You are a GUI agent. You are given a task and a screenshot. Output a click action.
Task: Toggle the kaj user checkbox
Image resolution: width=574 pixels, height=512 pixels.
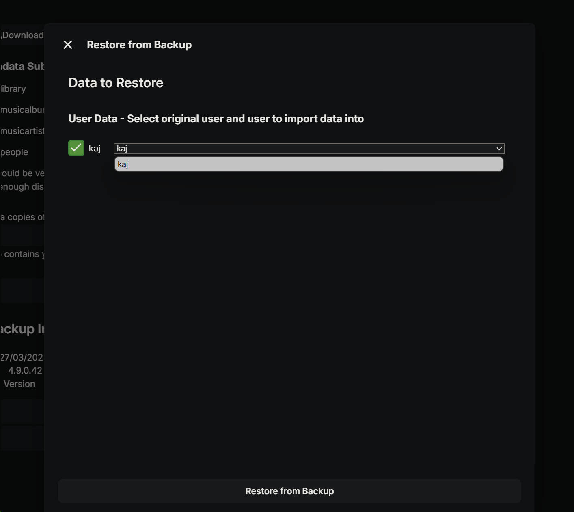[76, 148]
